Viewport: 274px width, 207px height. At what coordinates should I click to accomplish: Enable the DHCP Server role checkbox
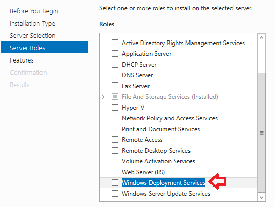(x=115, y=65)
